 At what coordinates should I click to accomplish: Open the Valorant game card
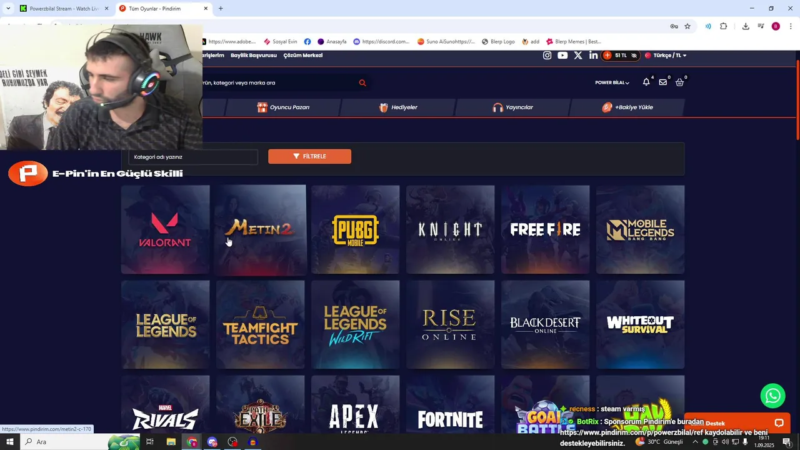click(x=166, y=229)
